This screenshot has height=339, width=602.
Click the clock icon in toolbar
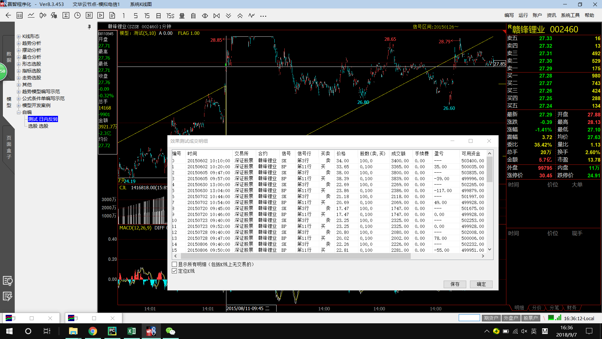pyautogui.click(x=77, y=15)
